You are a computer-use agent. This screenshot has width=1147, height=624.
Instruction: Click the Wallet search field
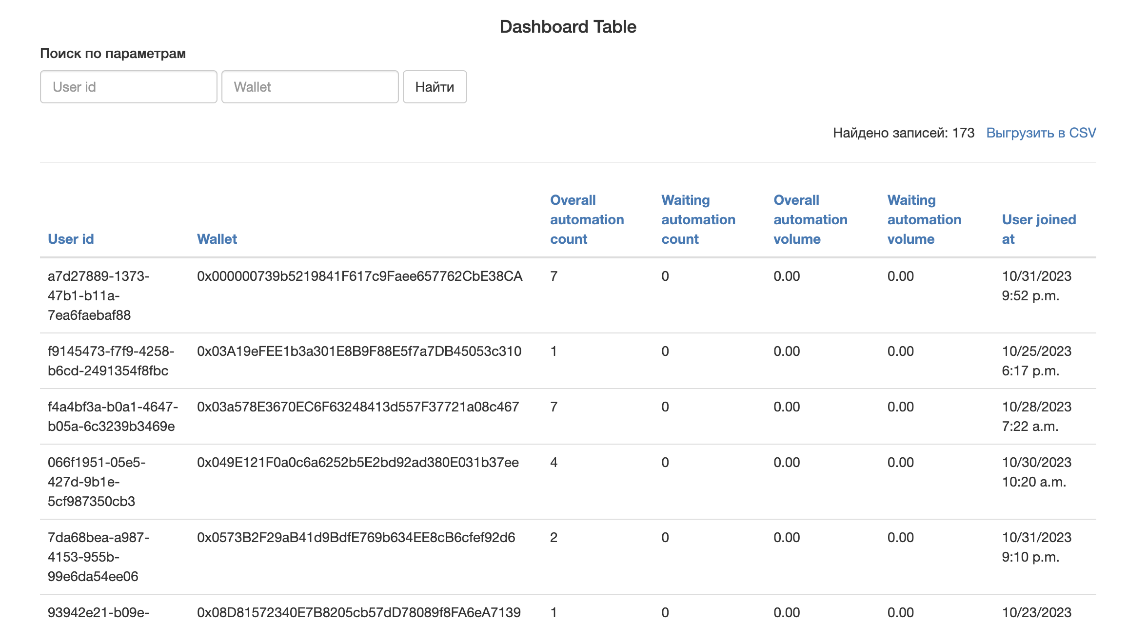tap(310, 87)
